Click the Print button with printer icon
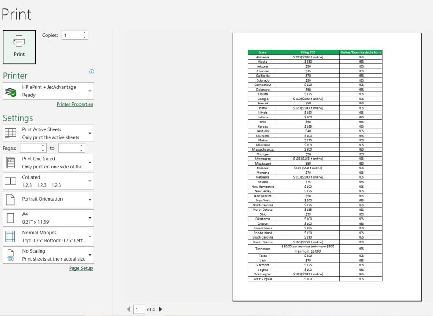Viewport: 433px width, 316px height. point(19,47)
